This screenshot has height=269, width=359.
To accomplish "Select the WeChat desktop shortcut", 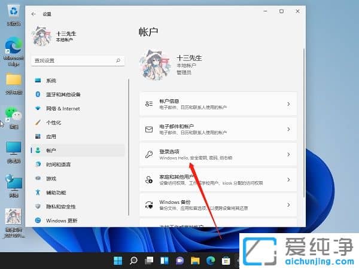I will (14, 118).
